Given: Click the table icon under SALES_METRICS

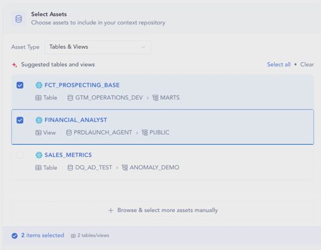Looking at the screenshot, I should click(38, 167).
